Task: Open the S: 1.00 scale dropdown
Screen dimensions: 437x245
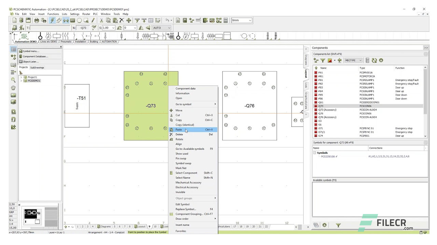Action: tap(113, 28)
